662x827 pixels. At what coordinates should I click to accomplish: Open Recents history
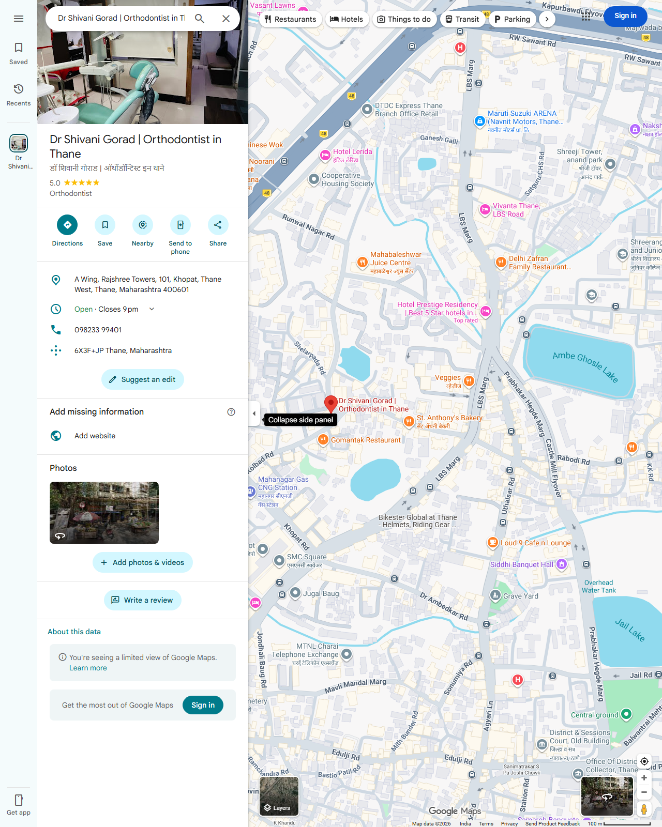[19, 95]
